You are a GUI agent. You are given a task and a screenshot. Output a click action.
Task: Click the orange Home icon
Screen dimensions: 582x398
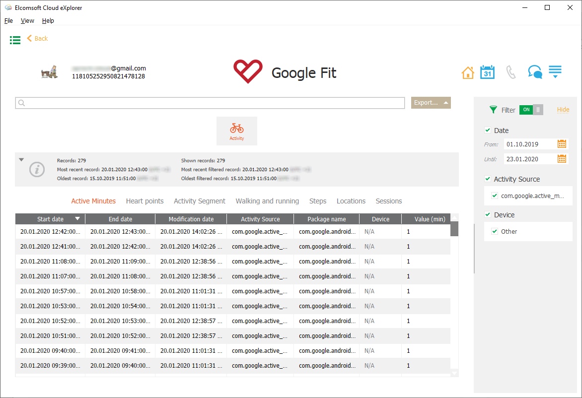point(467,72)
